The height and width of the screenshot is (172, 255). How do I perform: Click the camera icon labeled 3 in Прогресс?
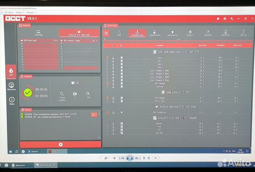[75, 94]
